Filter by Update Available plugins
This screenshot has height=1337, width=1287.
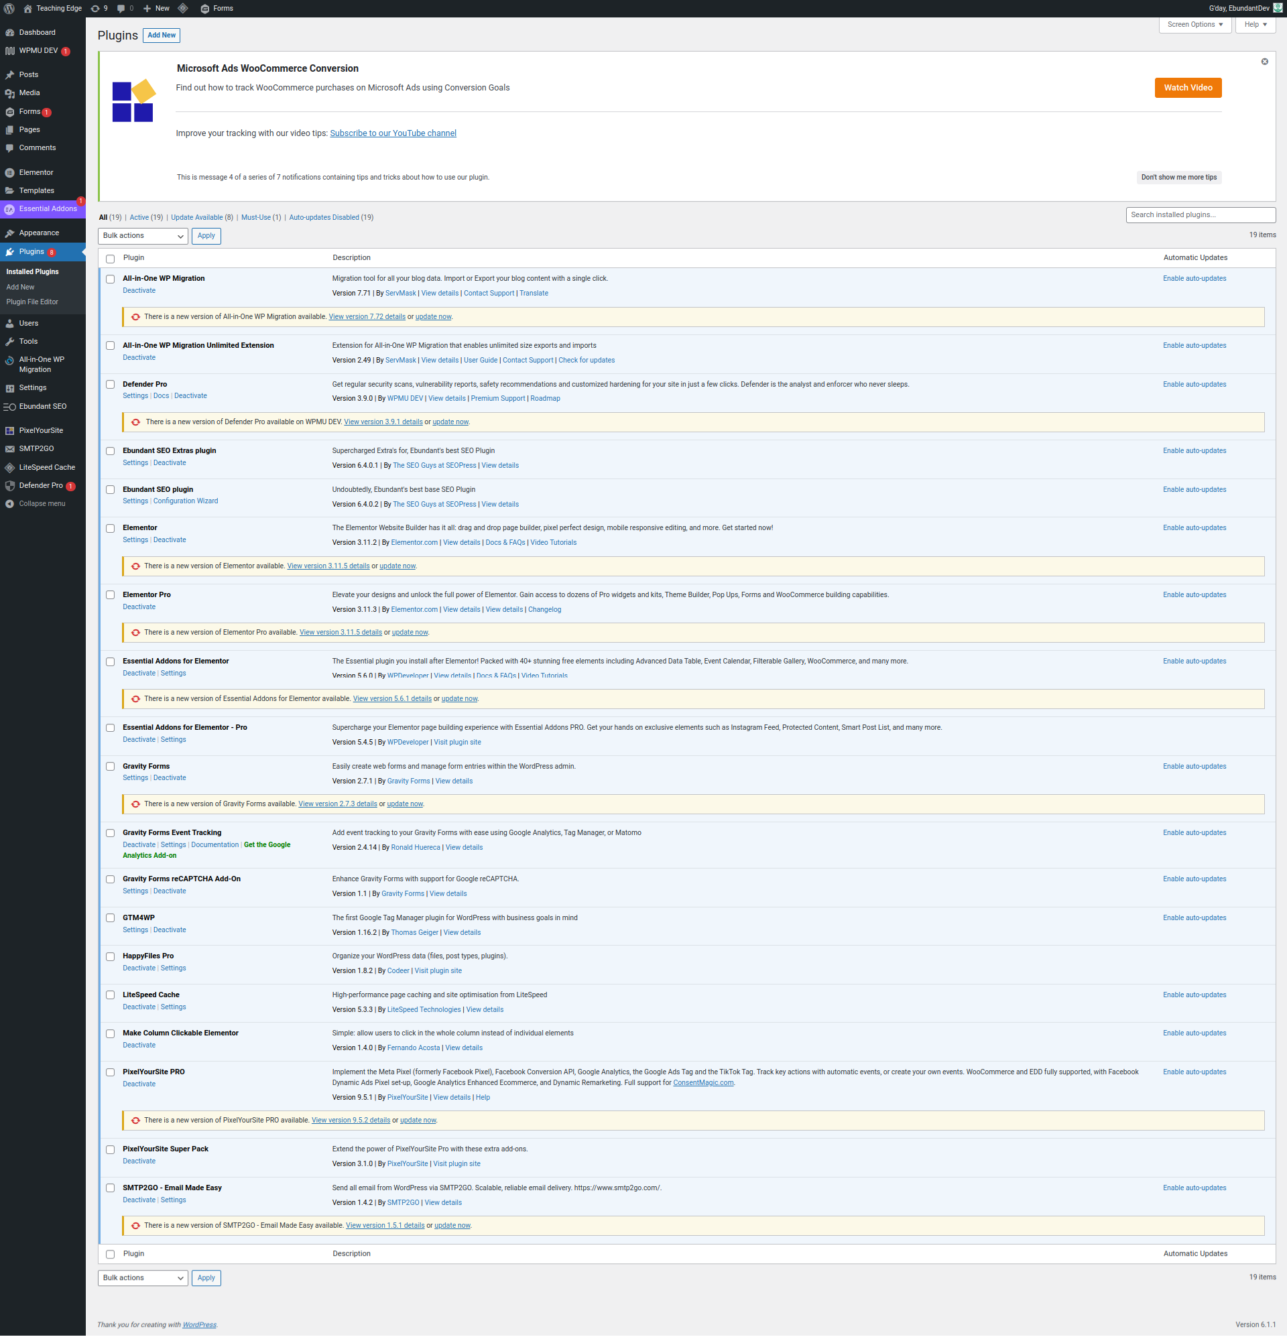click(x=196, y=218)
